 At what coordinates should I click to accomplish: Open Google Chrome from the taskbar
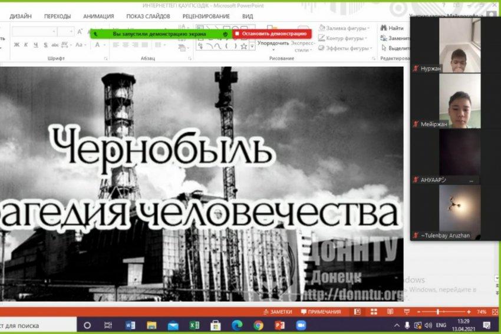258,325
